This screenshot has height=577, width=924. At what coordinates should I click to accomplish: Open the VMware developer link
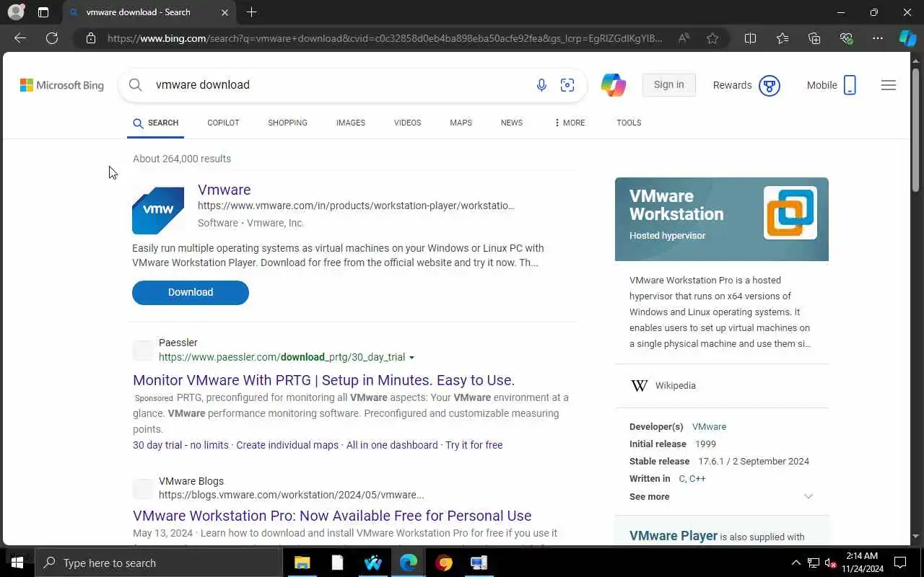[x=709, y=427]
